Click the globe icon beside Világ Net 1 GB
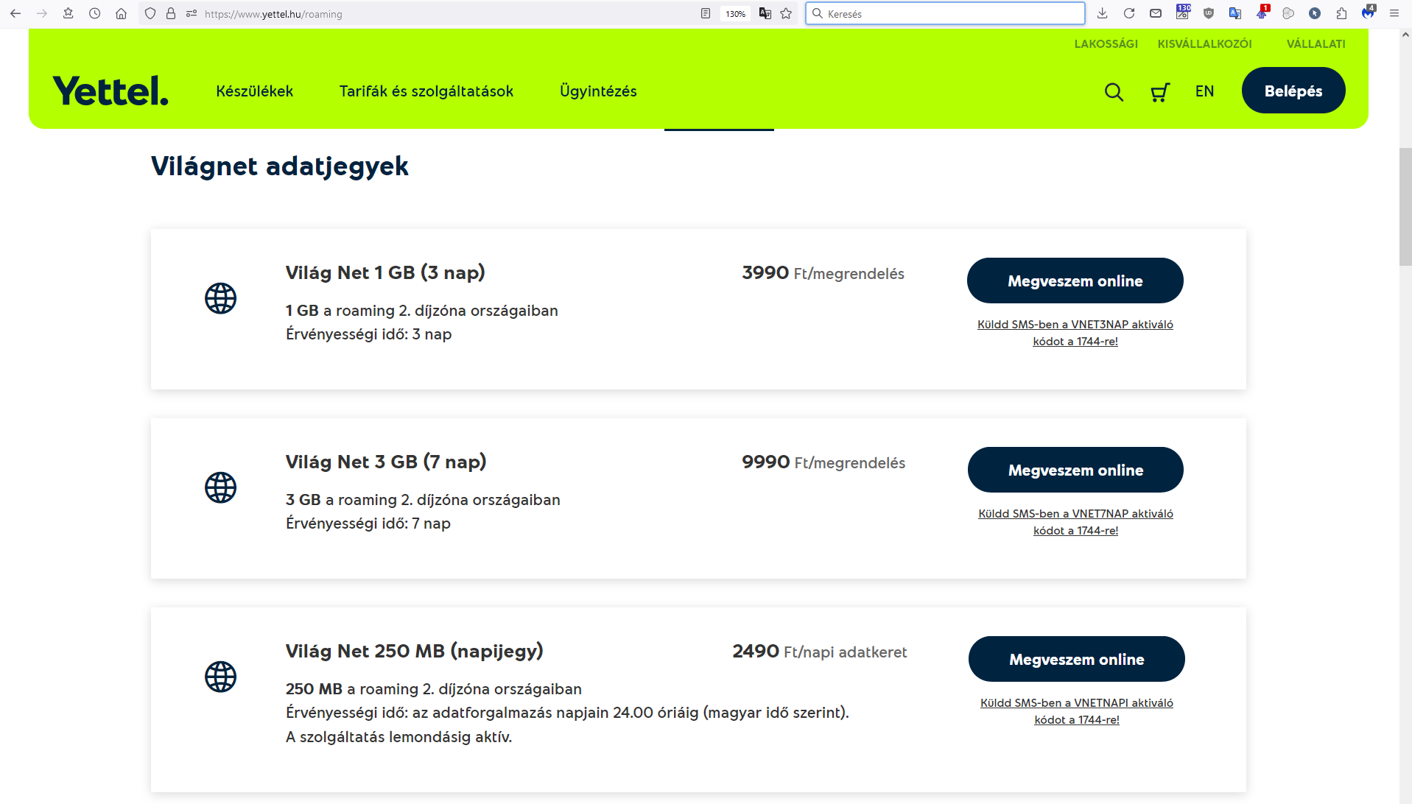Screen dimensions: 1412x804 [220, 298]
